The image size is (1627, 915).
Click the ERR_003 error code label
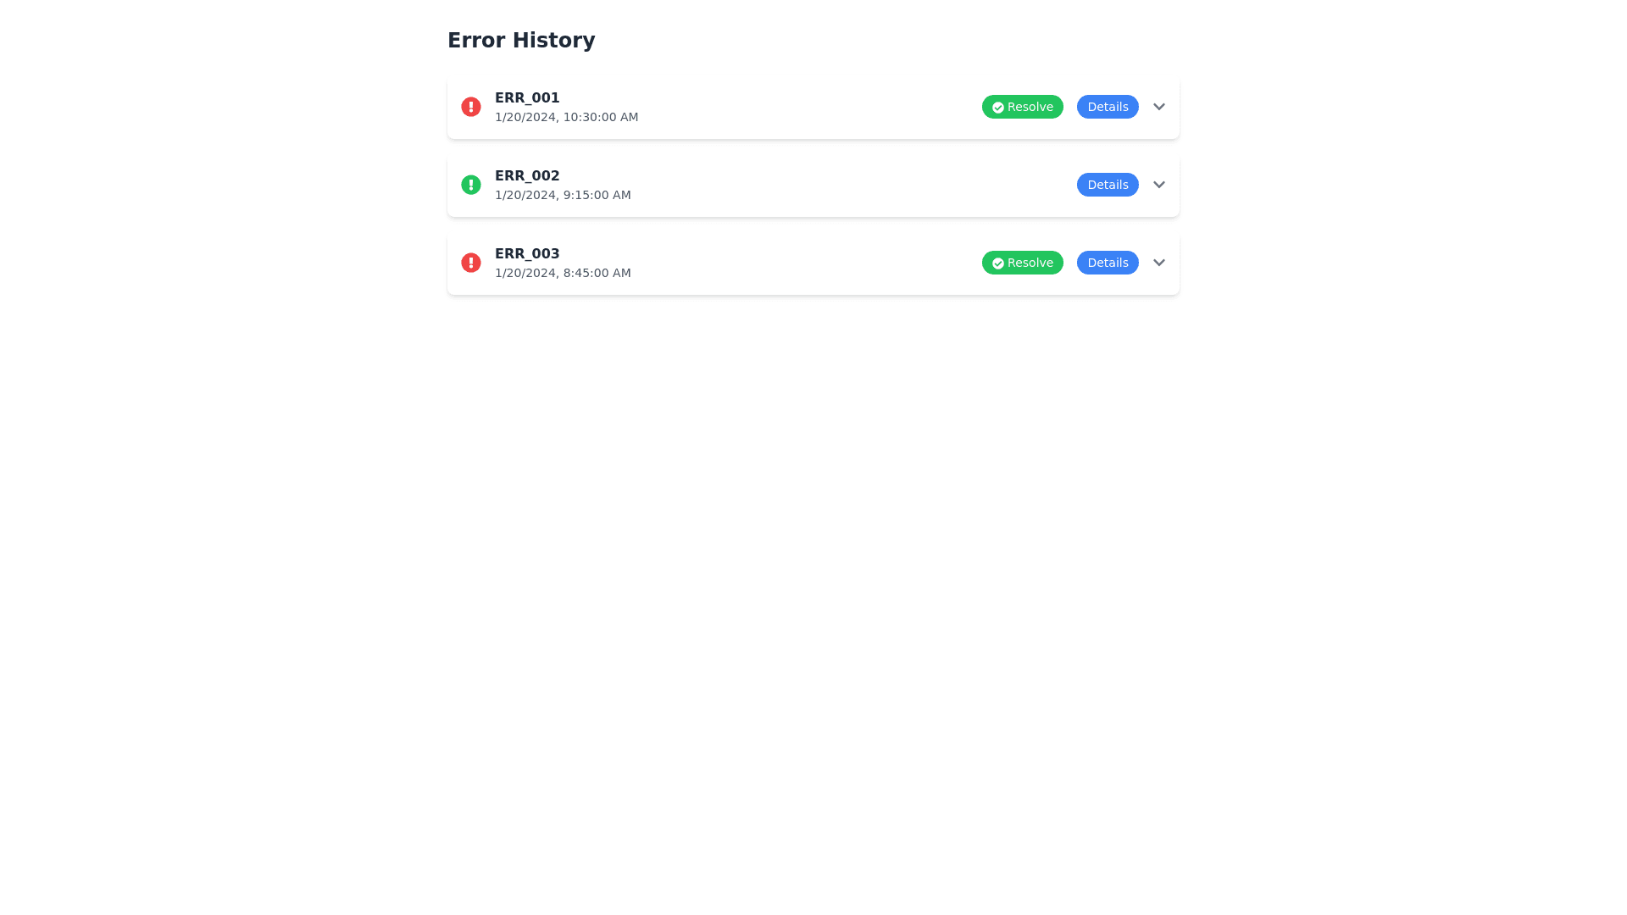526,254
